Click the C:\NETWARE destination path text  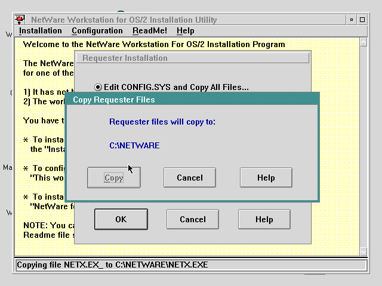pyautogui.click(x=134, y=145)
